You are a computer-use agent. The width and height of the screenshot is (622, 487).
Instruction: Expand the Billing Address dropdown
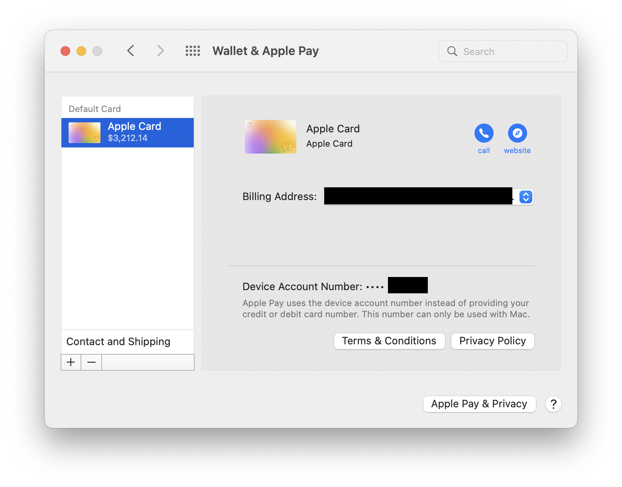[526, 197]
